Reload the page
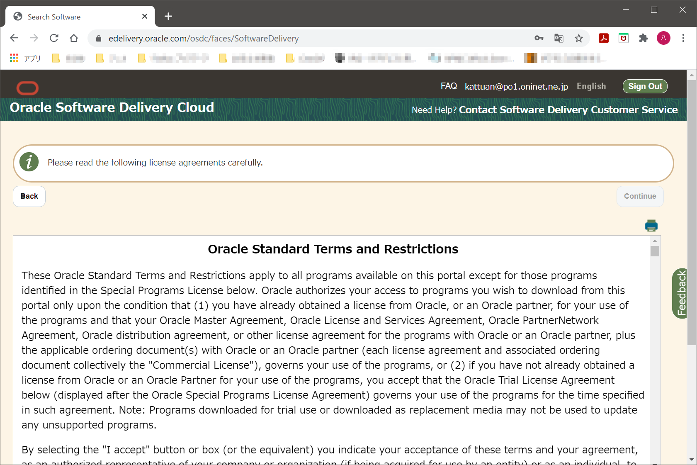 point(54,38)
